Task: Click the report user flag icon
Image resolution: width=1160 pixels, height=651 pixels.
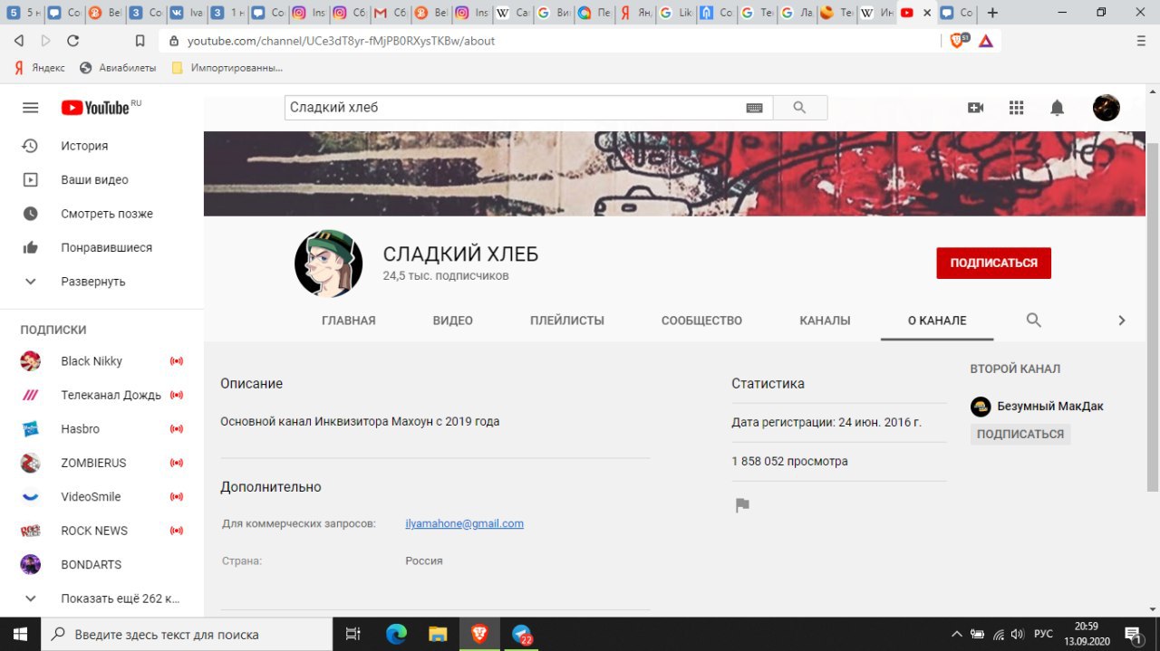Action: 742,505
